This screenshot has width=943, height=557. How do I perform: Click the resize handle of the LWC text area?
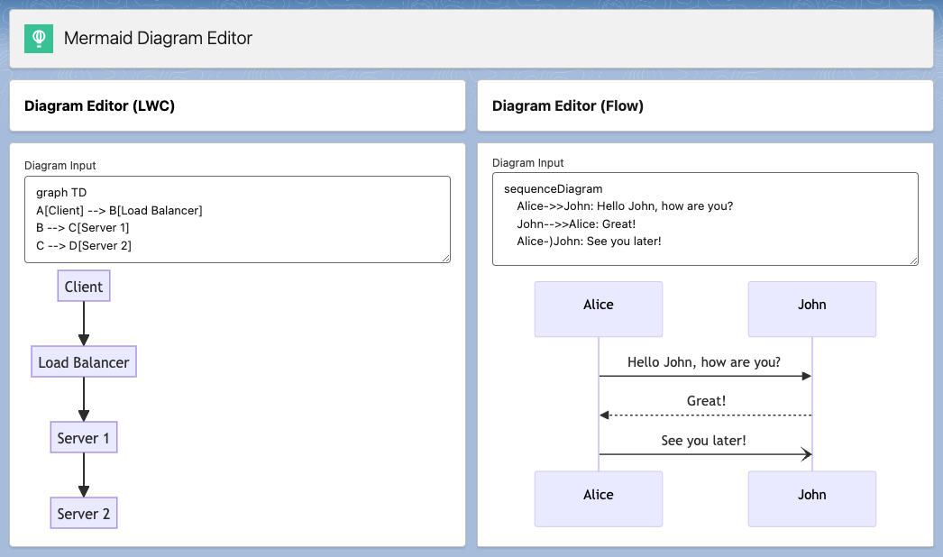pyautogui.click(x=445, y=258)
